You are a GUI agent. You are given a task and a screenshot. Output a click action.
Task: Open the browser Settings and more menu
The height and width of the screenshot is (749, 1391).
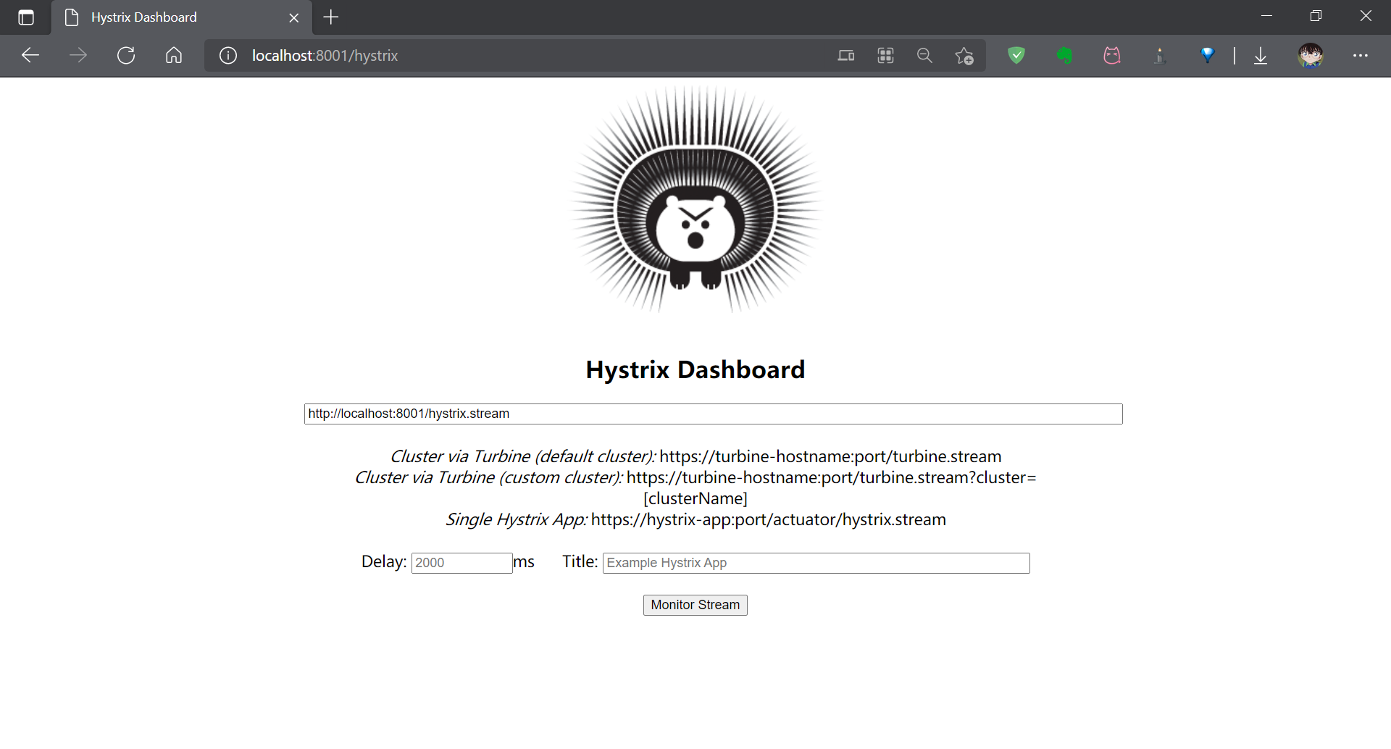[1361, 56]
